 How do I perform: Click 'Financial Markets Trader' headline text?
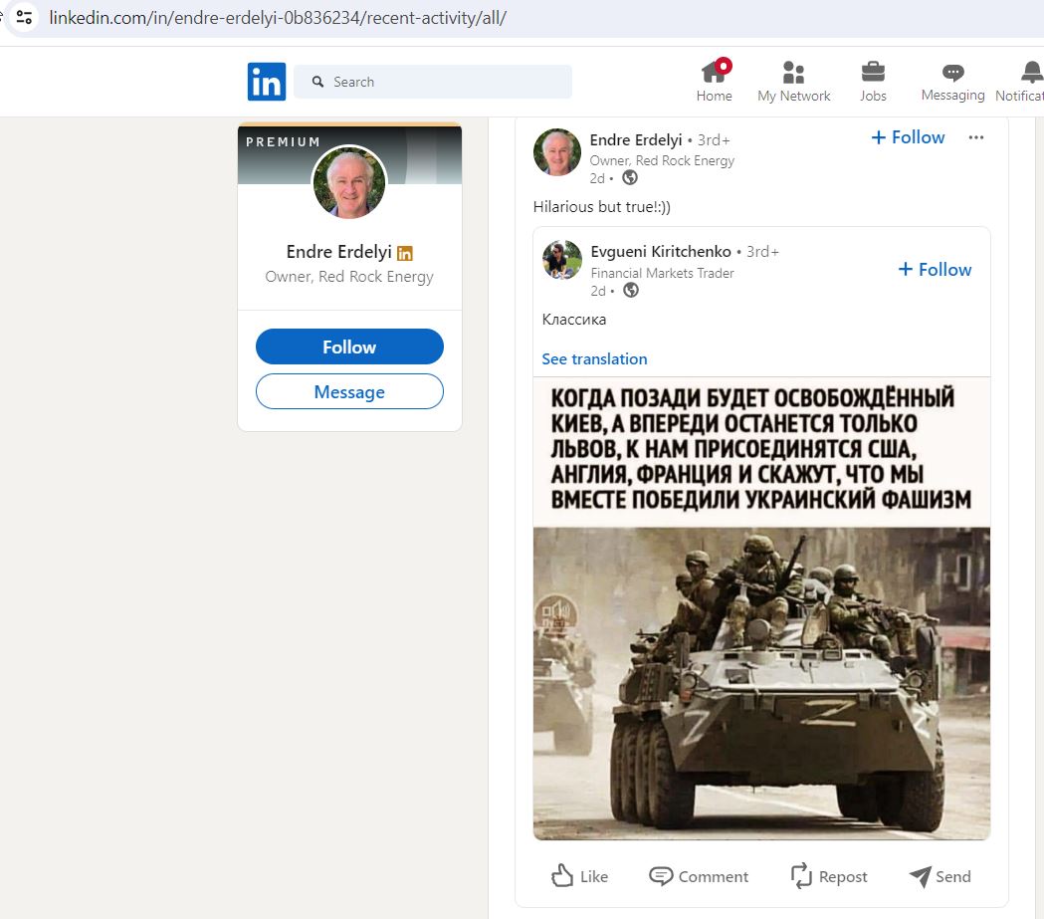[662, 273]
